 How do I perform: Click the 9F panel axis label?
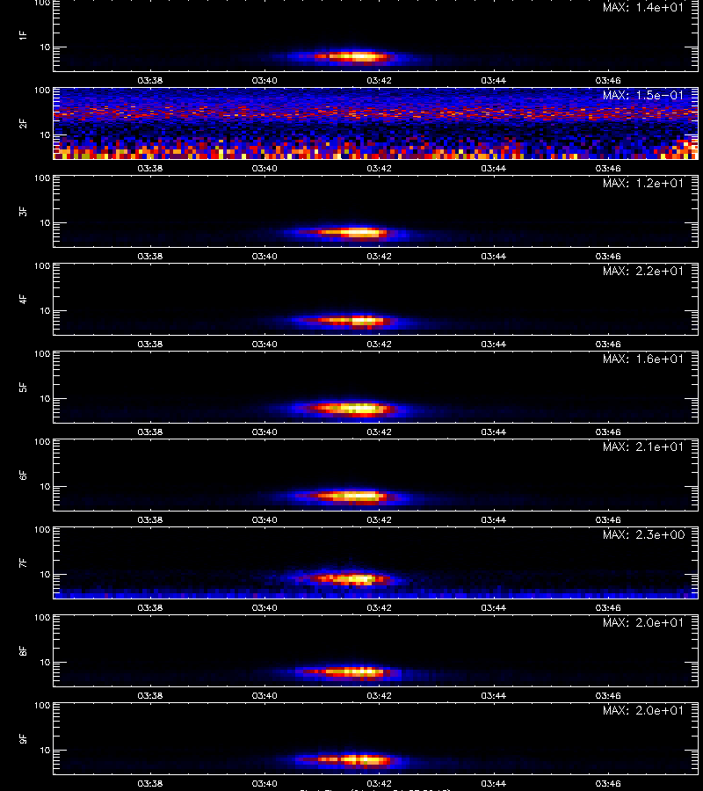click(x=23, y=738)
